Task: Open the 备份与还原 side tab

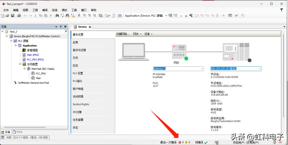Action: tap(93, 50)
